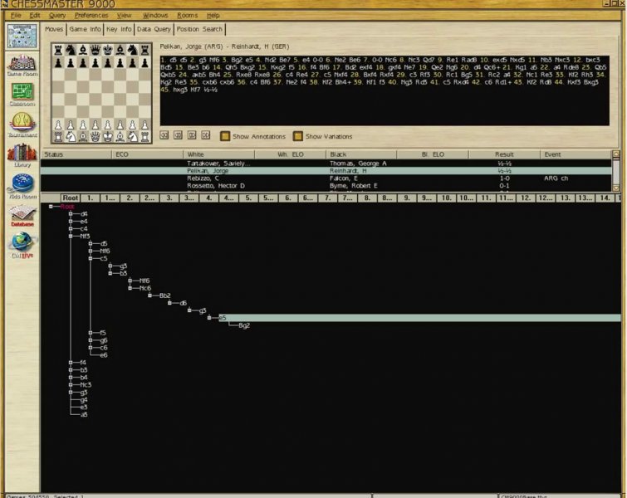
Task: Click the Root ply column header
Action: pos(70,198)
